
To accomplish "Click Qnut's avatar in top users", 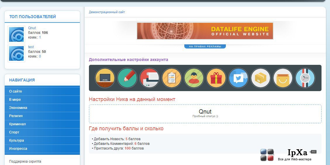I will [x=16, y=34].
